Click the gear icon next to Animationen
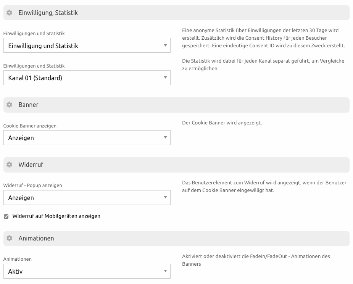 coord(9,238)
